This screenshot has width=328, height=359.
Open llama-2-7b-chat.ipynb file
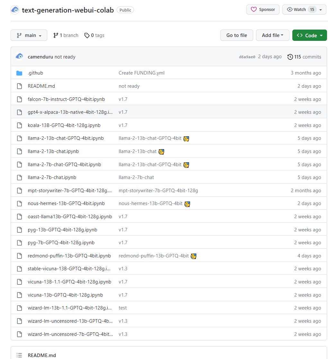52,177
